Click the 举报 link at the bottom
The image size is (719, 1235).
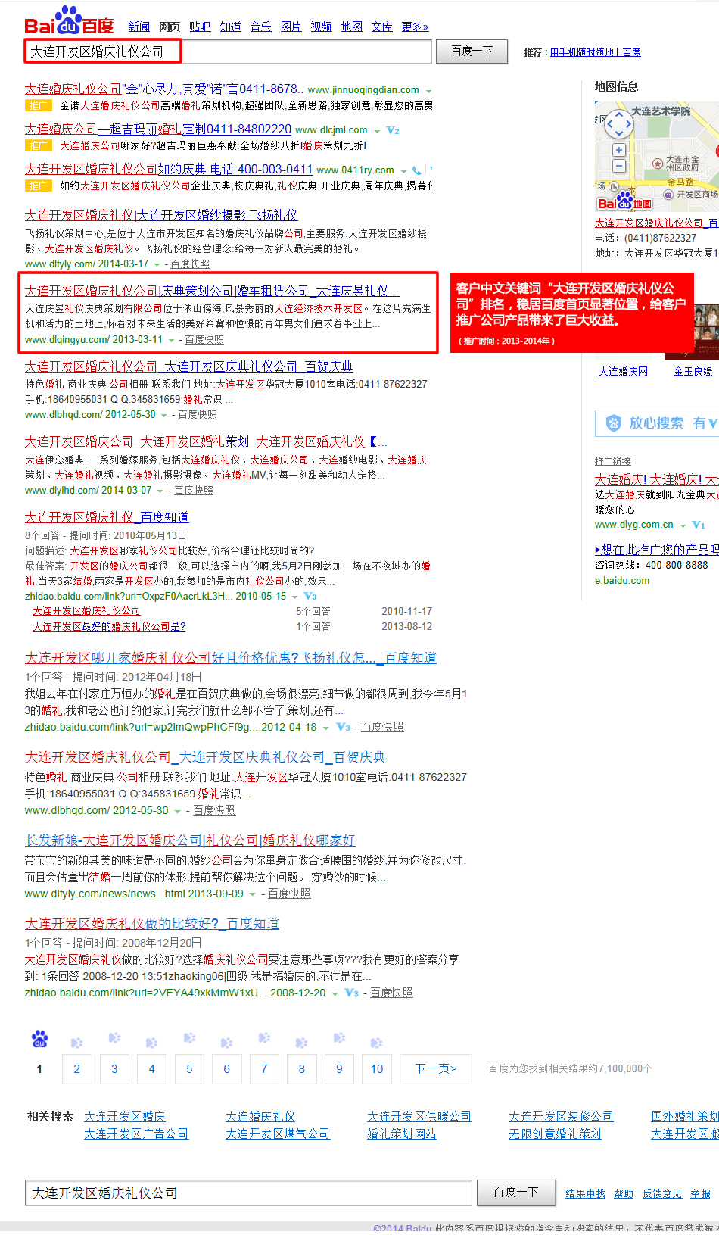(x=700, y=1194)
